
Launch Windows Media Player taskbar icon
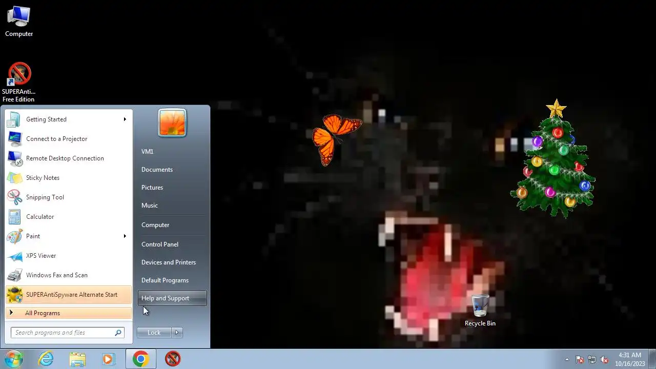point(108,359)
